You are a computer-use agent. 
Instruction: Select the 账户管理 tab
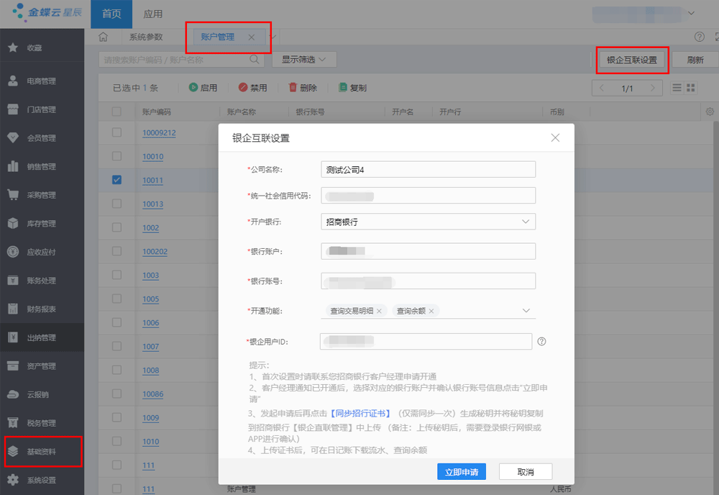point(218,37)
